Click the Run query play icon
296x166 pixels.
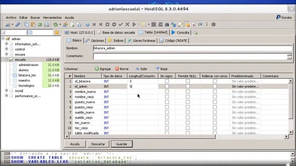click(134, 24)
